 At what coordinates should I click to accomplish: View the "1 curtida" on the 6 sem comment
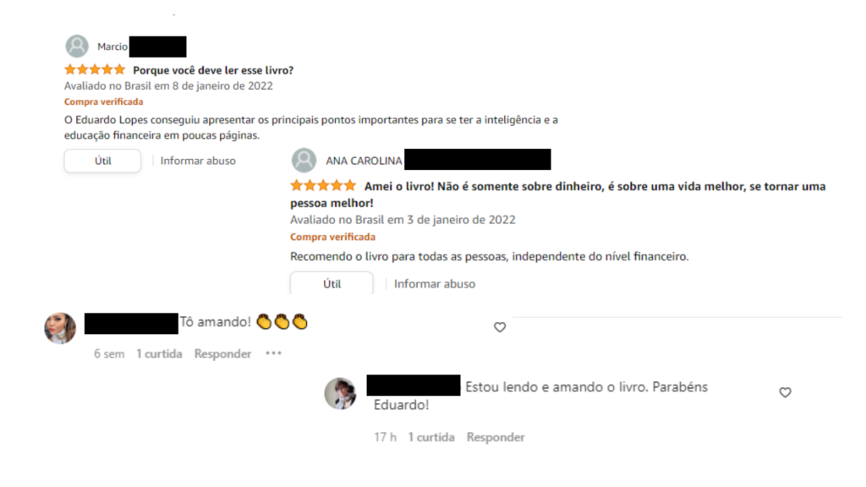pos(159,354)
